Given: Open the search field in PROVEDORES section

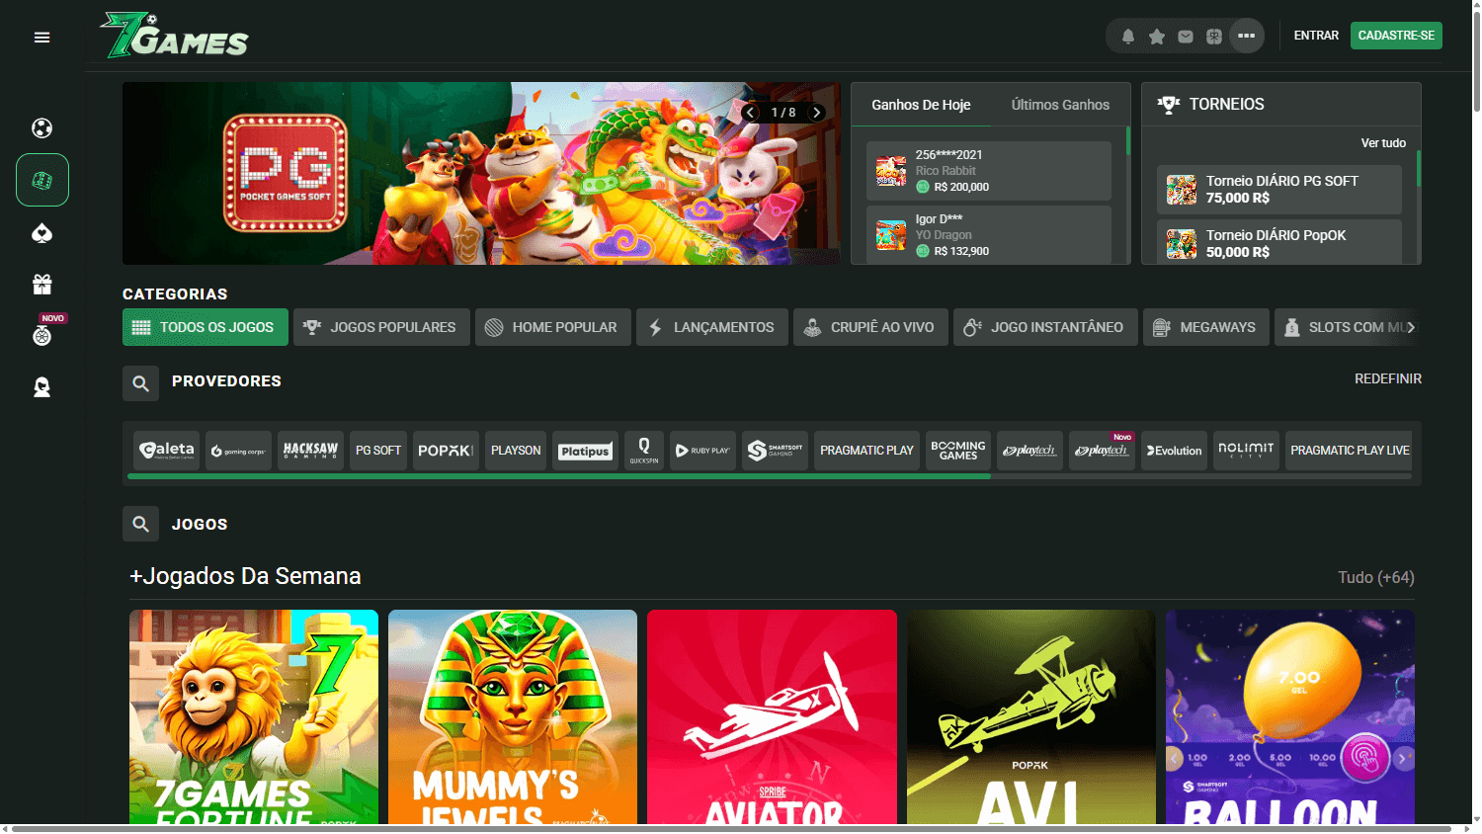Looking at the screenshot, I should tap(140, 383).
